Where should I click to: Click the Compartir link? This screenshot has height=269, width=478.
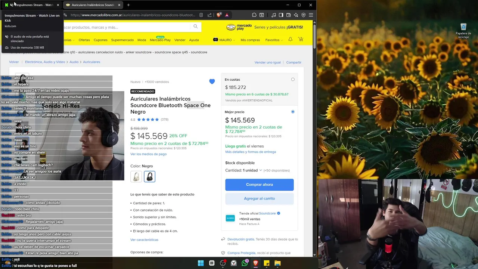point(294,62)
